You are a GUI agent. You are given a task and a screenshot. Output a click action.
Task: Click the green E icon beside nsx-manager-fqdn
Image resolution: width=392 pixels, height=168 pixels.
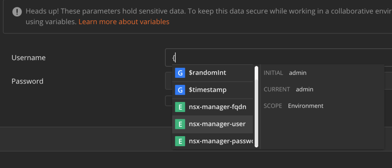tap(180, 107)
